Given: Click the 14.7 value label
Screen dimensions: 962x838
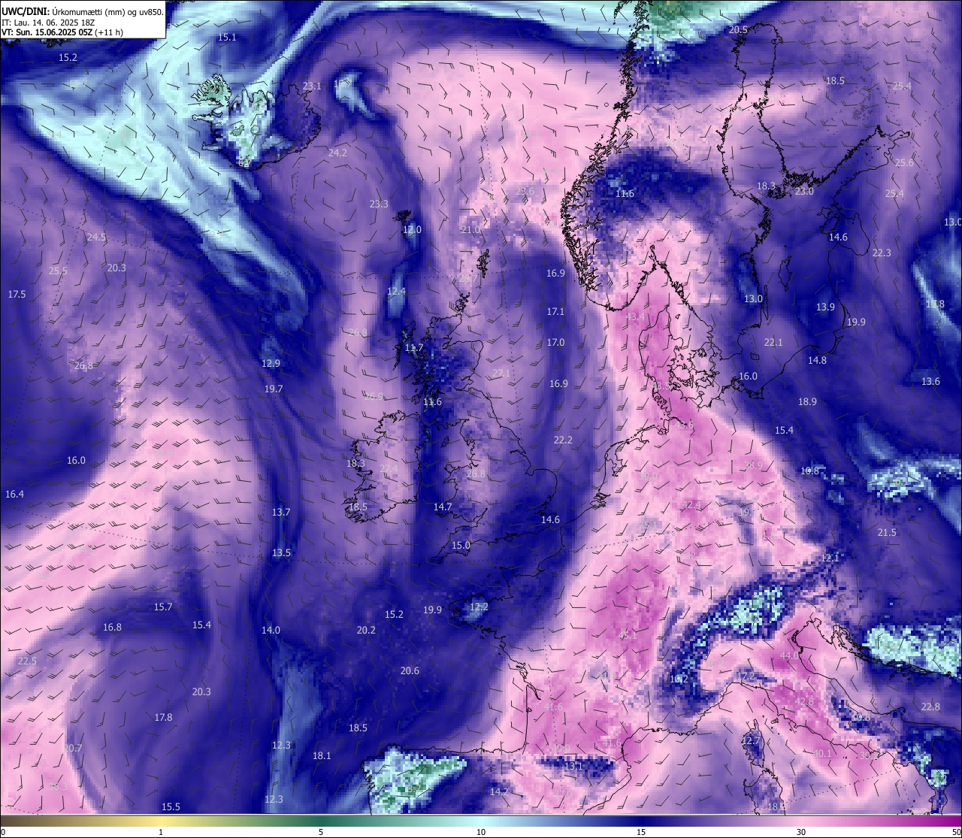Looking at the screenshot, I should click(x=443, y=507).
